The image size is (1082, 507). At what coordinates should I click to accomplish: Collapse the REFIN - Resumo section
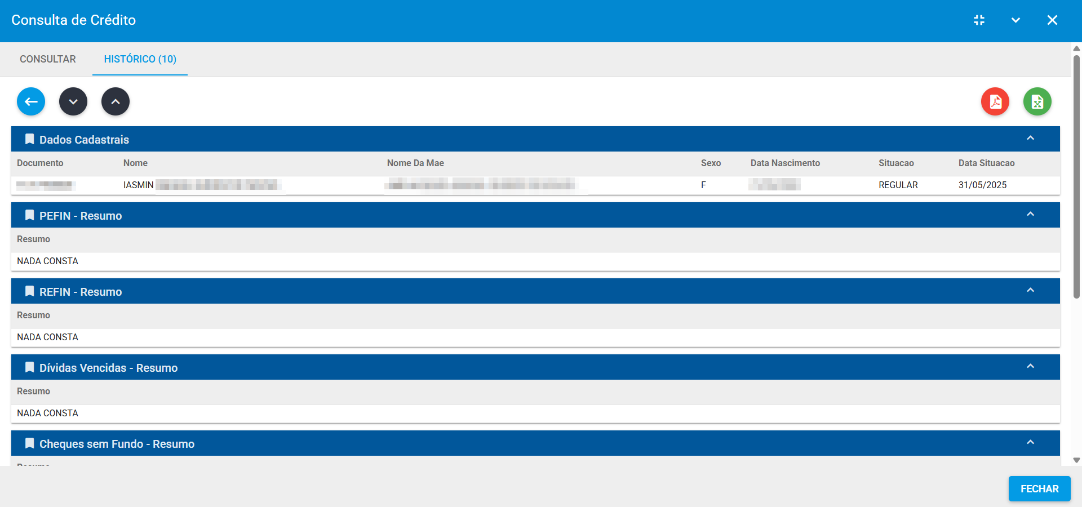(x=1030, y=291)
